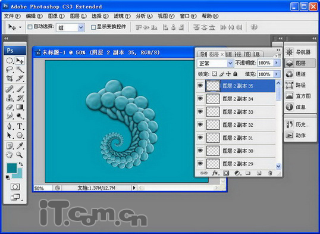Select the Slice tool
Image resolution: width=320 pixels, height=234 pixels.
pyautogui.click(x=20, y=78)
